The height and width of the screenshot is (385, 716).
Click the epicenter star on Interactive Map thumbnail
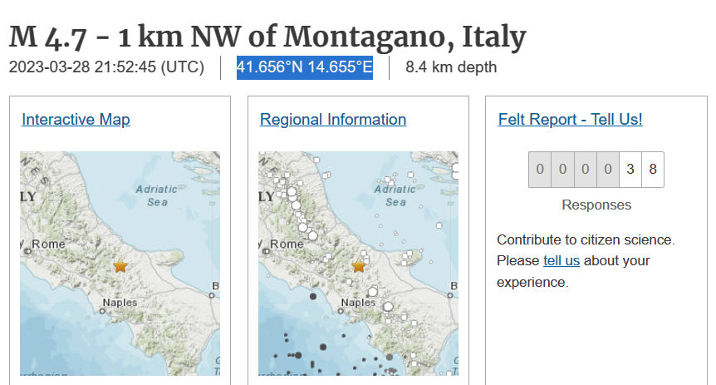pyautogui.click(x=120, y=266)
